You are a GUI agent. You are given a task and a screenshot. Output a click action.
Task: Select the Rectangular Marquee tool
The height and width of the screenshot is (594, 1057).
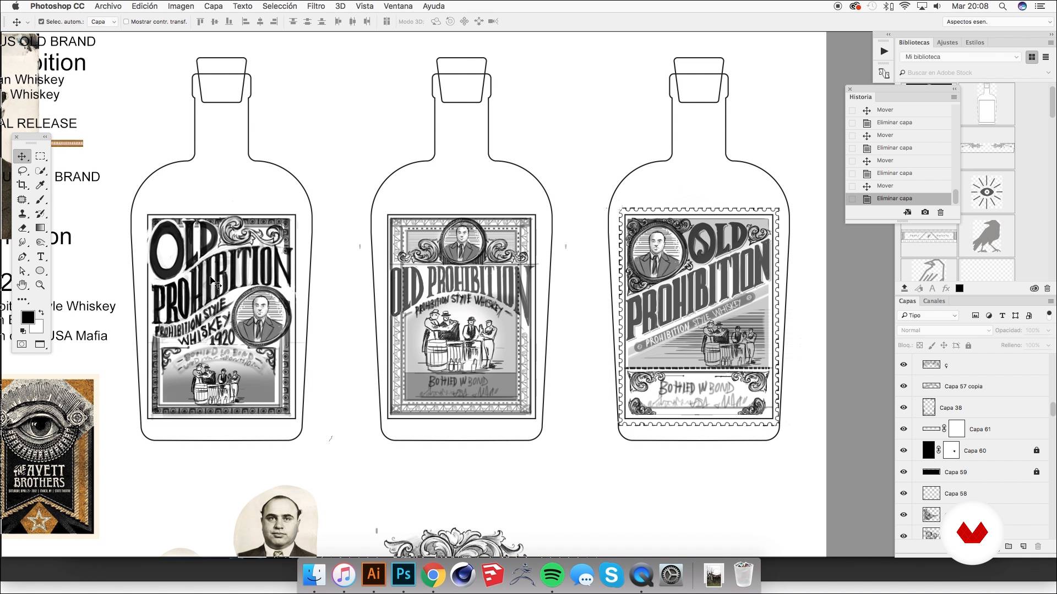(40, 156)
